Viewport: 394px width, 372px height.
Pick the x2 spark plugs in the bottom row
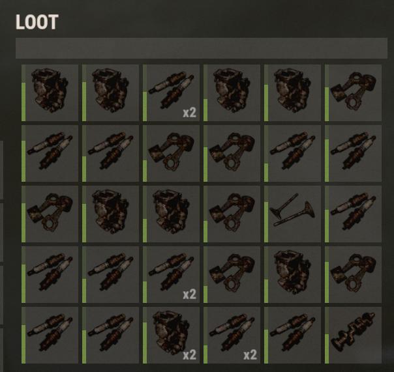pyautogui.click(x=232, y=335)
